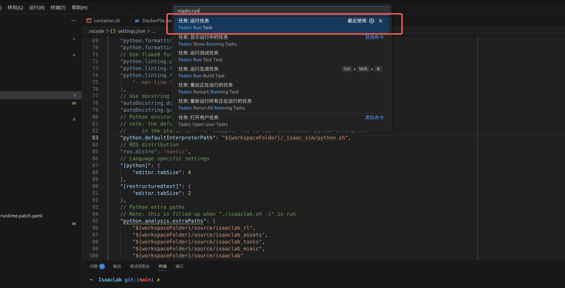Click the "noetic" value
565x288 pixels.
(x=176, y=152)
